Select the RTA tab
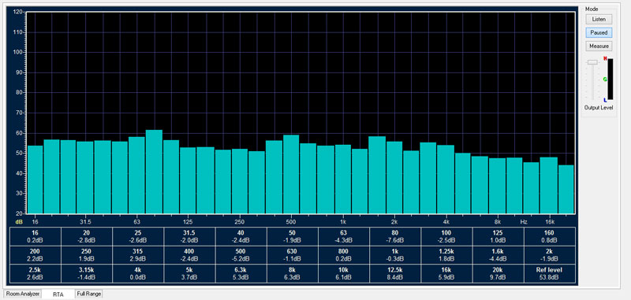This screenshot has height=300, width=631. coord(58,294)
